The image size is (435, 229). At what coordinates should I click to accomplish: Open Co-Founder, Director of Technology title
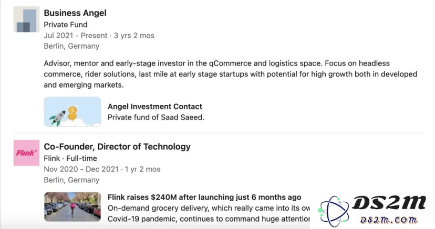click(x=117, y=147)
